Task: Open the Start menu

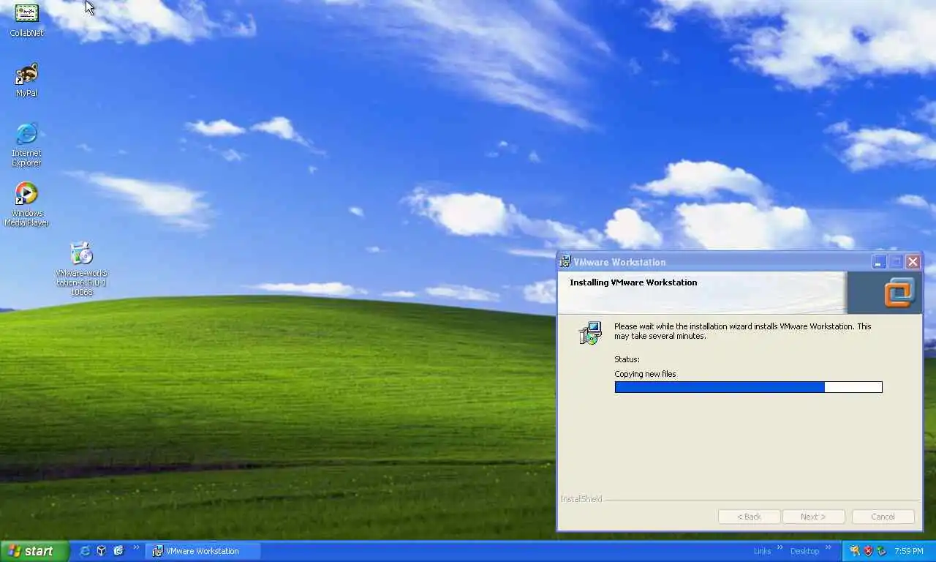Action: tap(34, 551)
